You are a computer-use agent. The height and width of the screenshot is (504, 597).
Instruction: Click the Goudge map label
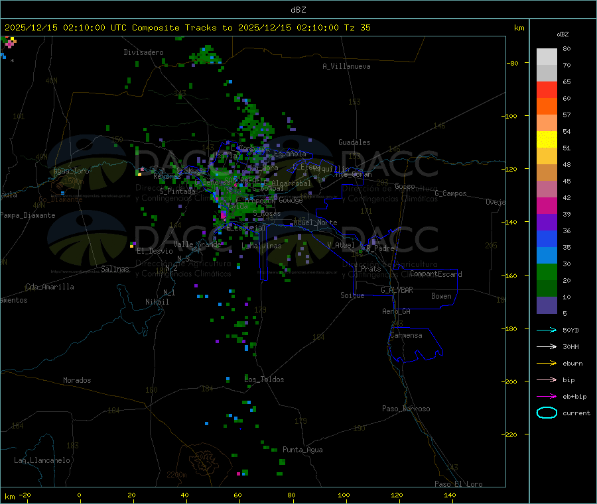[x=291, y=200]
